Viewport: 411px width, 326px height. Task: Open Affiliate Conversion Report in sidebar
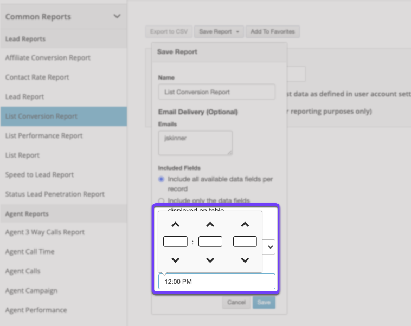[x=48, y=57]
